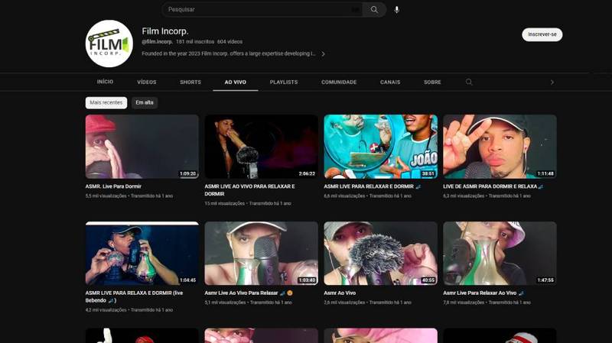This screenshot has width=612, height=343.
Task: Open thumbnail with 1:03:40 duration
Action: pos(261,254)
